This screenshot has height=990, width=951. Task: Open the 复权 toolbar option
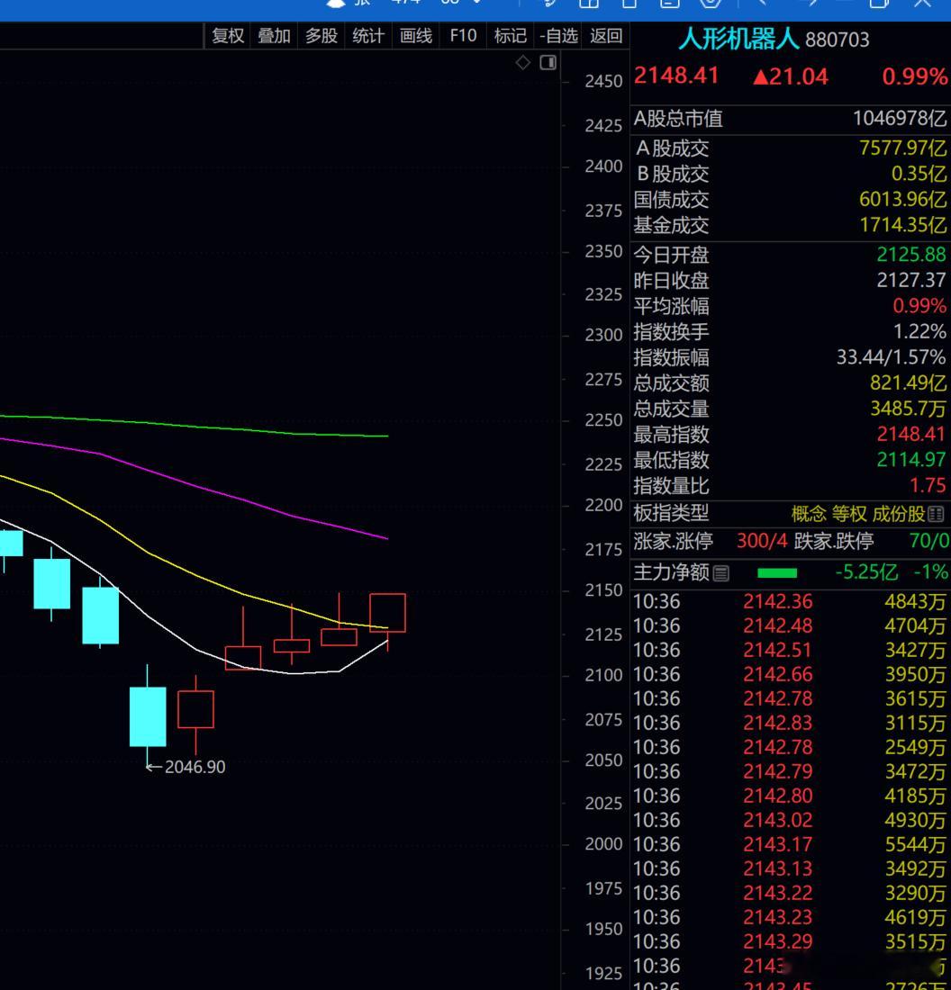[x=228, y=36]
